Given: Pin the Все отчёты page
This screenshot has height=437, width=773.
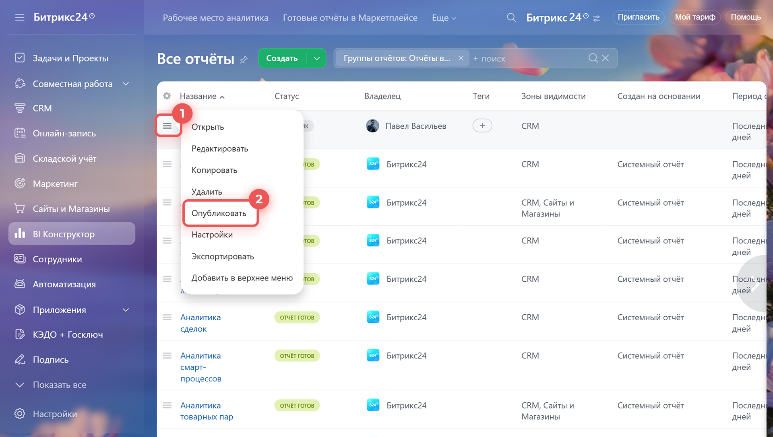Looking at the screenshot, I should pyautogui.click(x=244, y=60).
